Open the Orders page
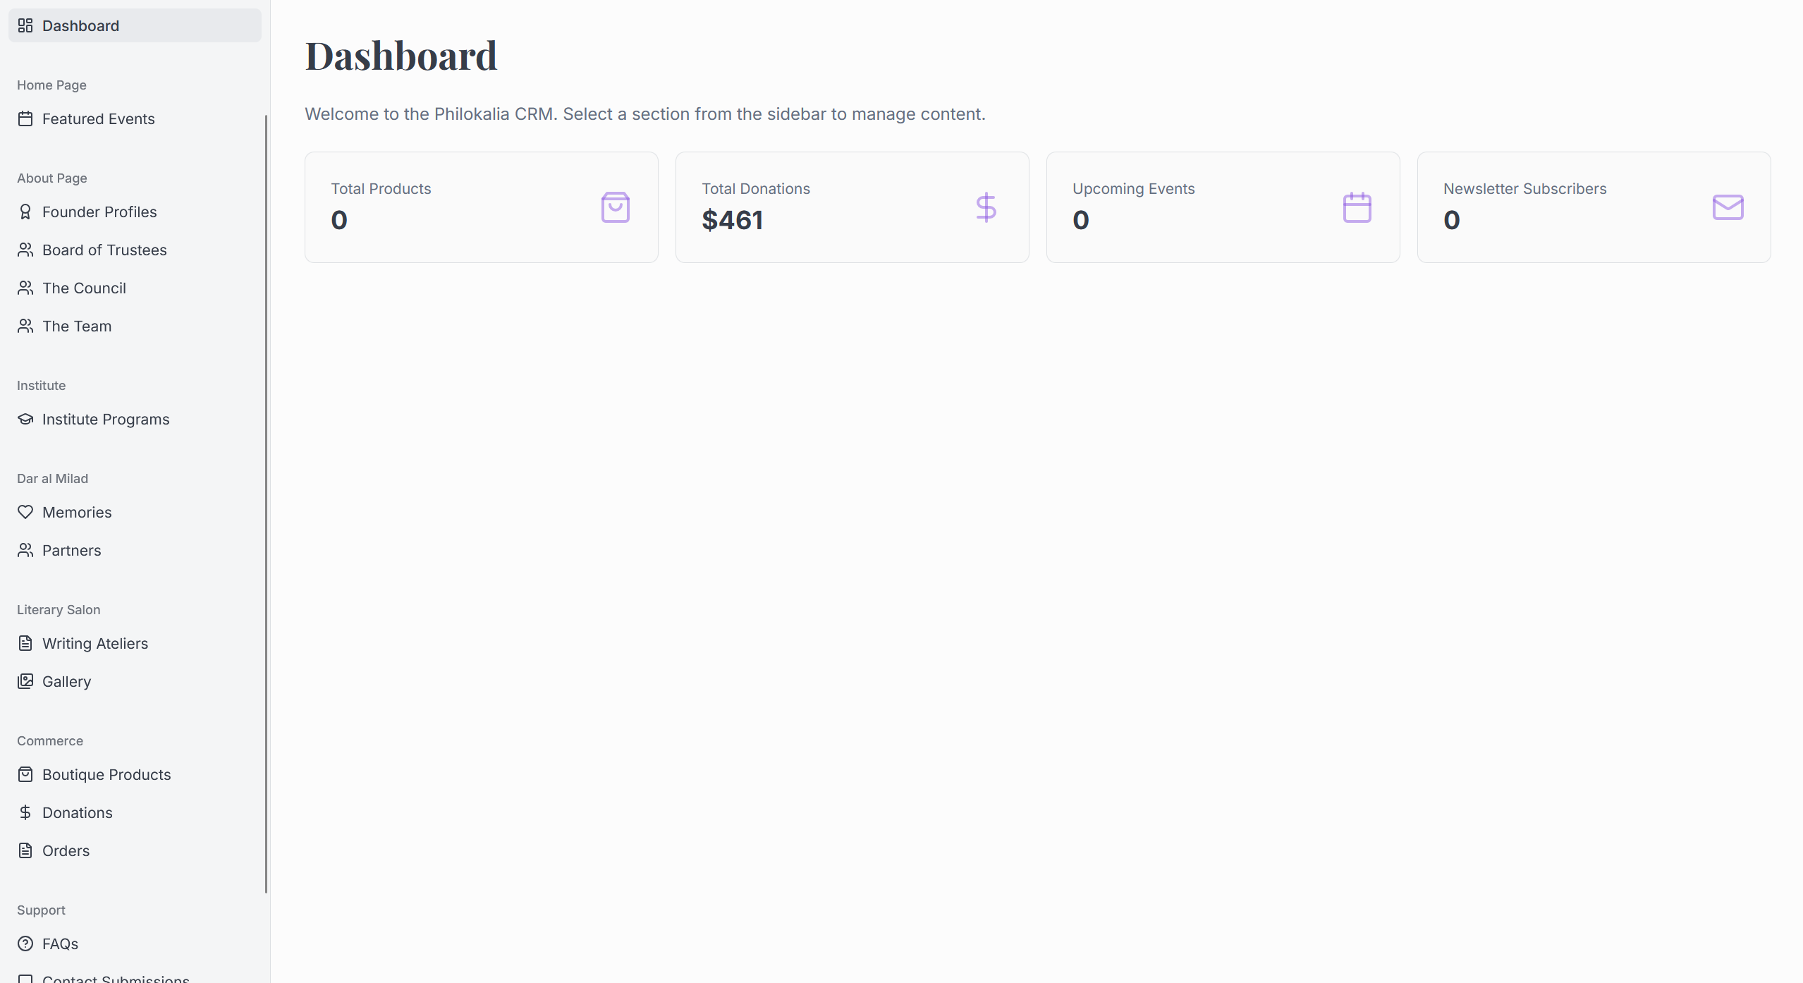Viewport: 1803px width, 983px height. [66, 850]
